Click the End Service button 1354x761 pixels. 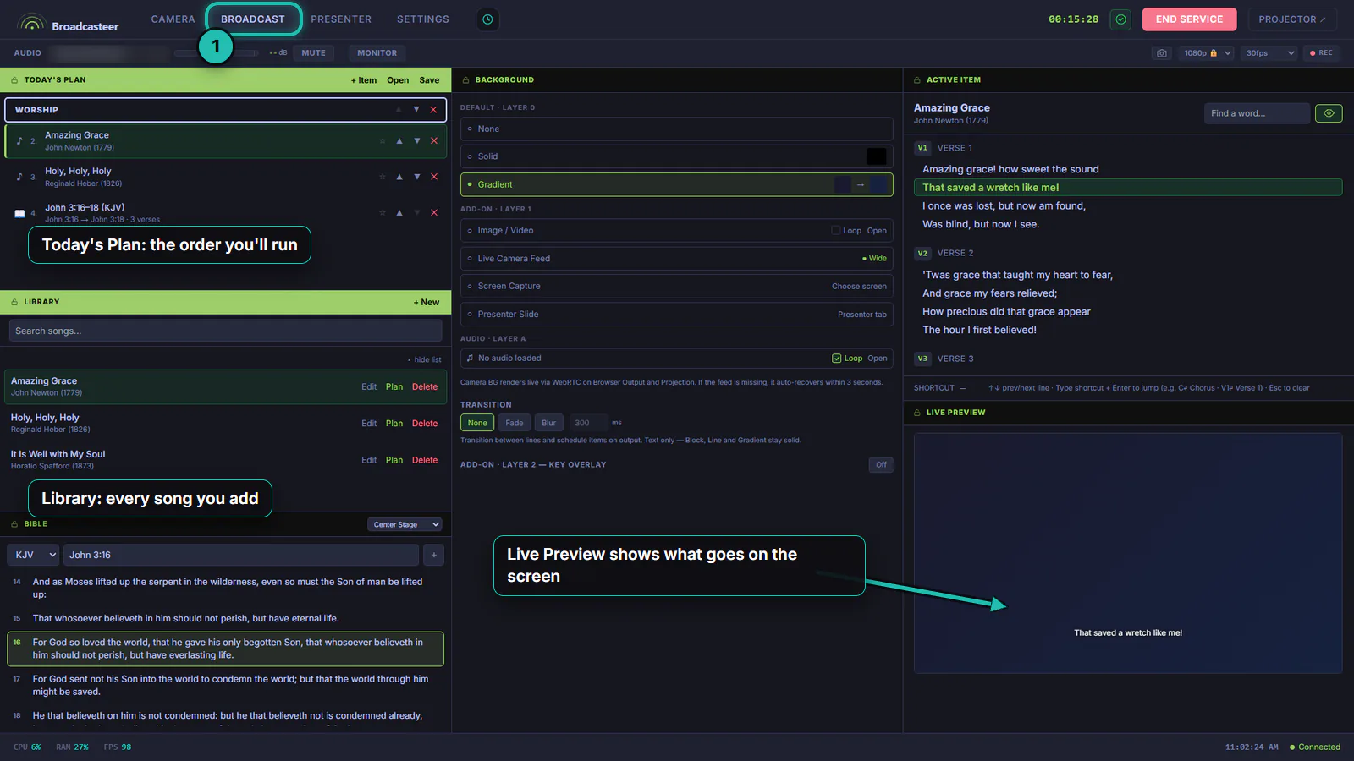coord(1189,19)
